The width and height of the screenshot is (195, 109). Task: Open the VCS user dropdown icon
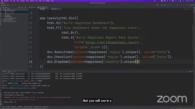coord(158,5)
